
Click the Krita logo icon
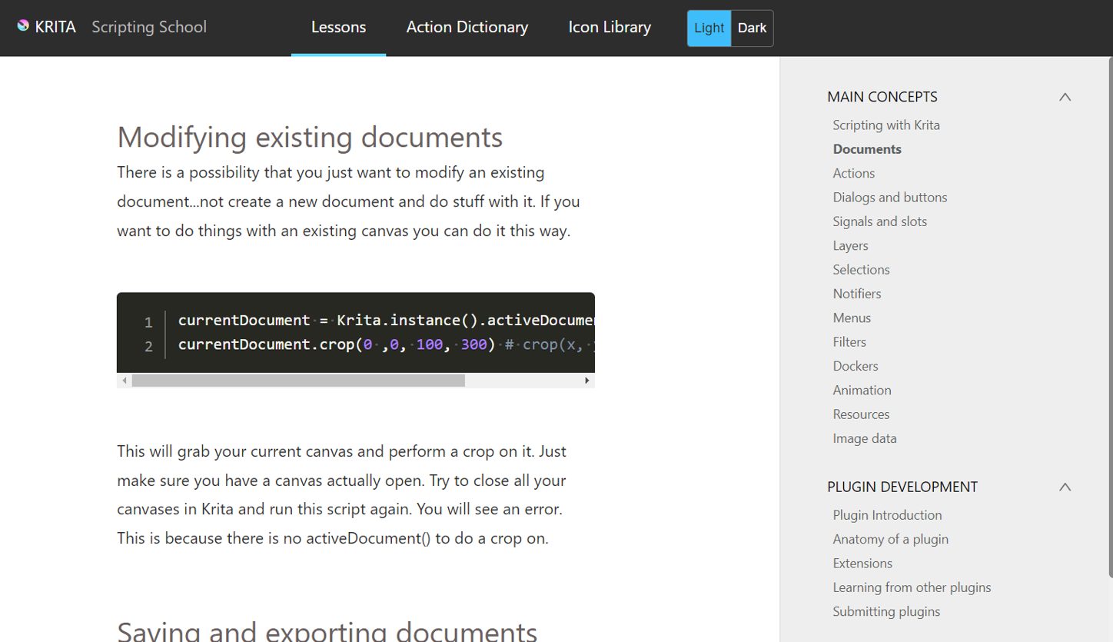(23, 27)
